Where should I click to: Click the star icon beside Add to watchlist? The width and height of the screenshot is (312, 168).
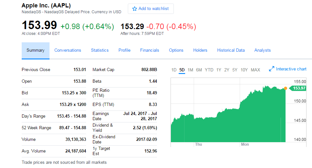pyautogui.click(x=135, y=9)
